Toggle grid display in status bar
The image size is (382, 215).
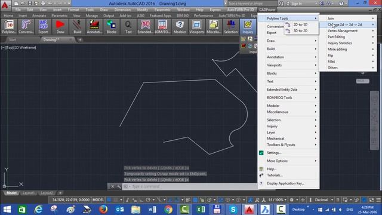(109, 200)
